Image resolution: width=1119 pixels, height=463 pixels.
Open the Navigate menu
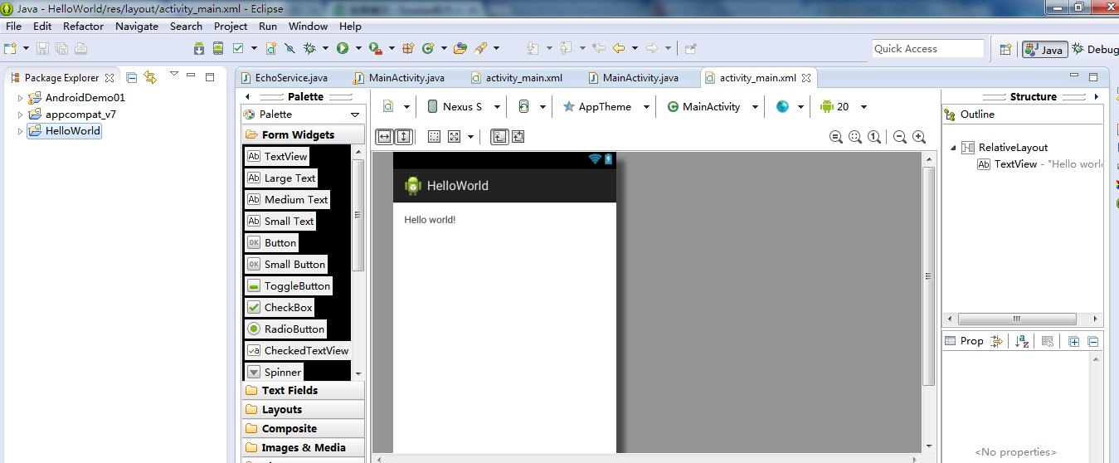click(x=137, y=26)
